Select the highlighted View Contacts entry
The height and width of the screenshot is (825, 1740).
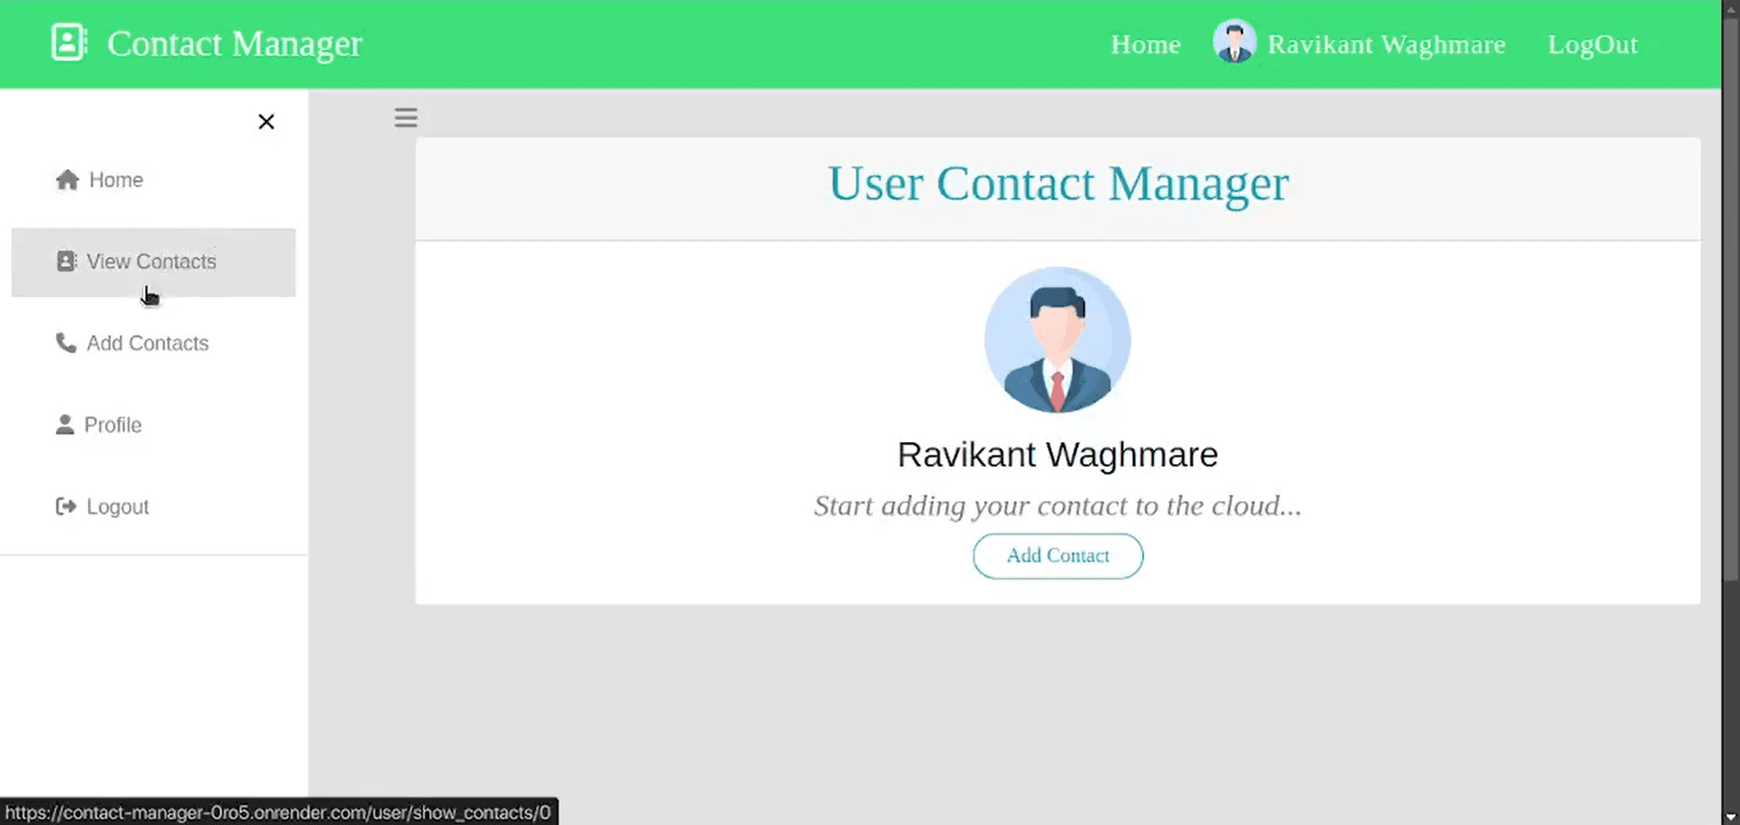coord(152,261)
